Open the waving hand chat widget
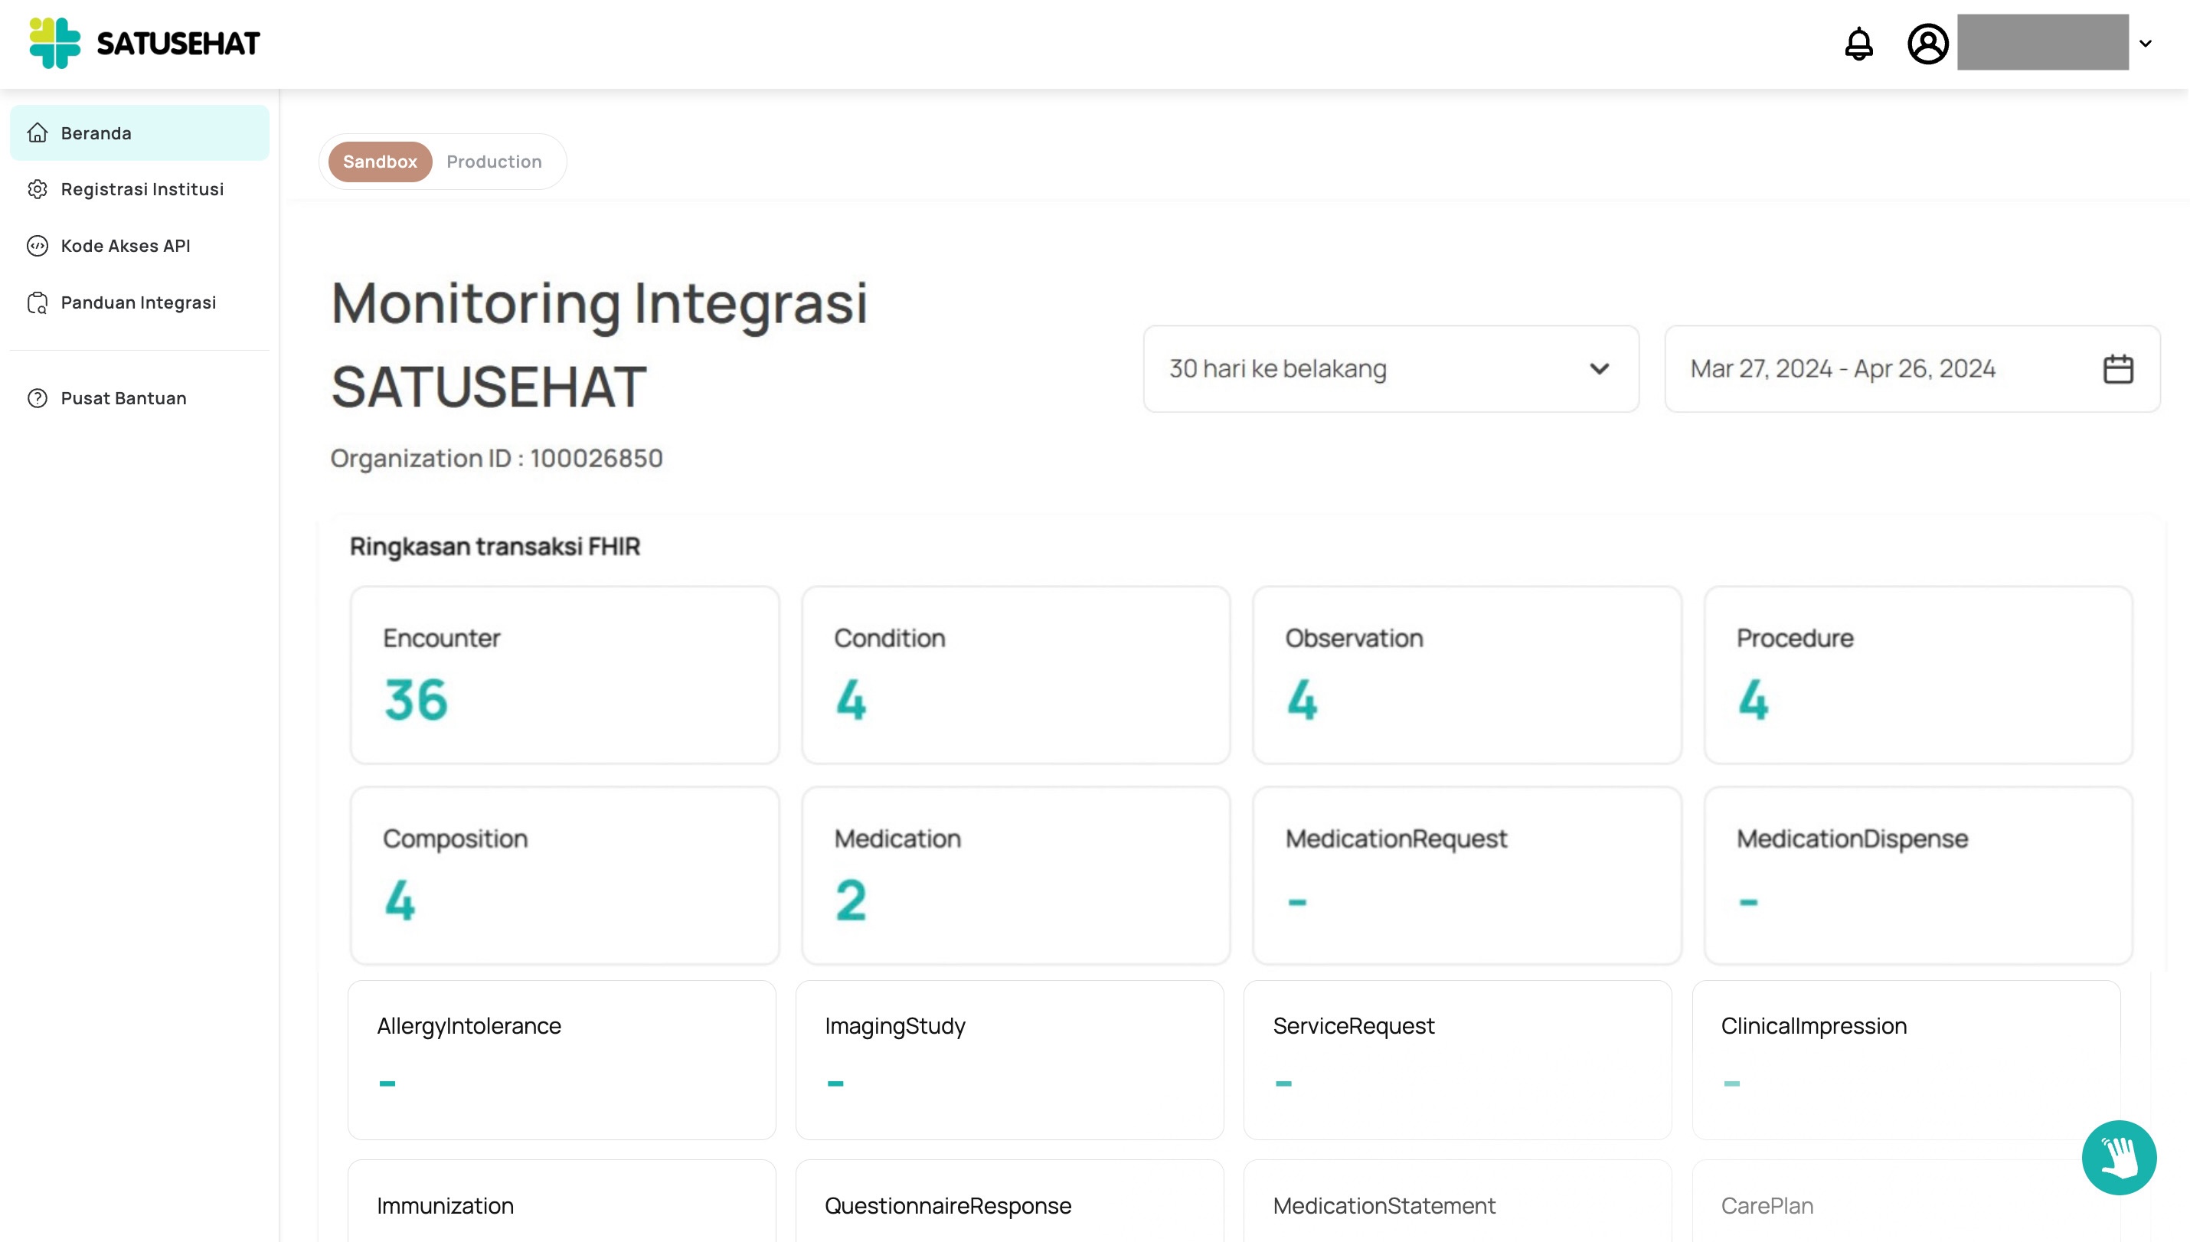This screenshot has width=2190, height=1242. [x=2118, y=1158]
